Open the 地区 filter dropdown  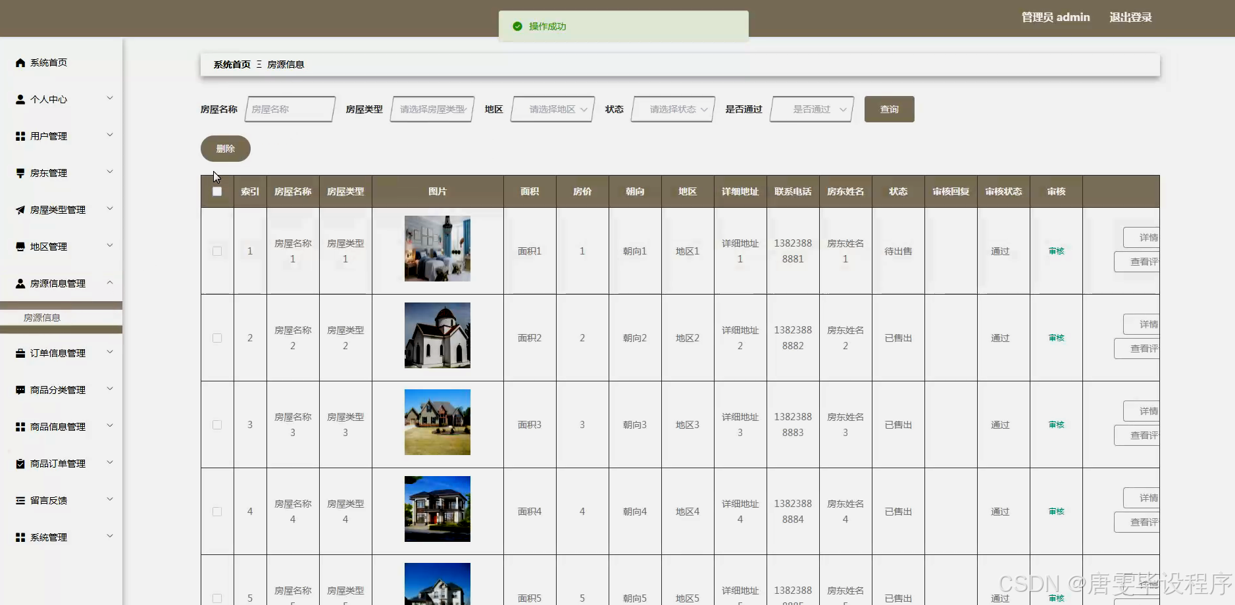click(553, 109)
